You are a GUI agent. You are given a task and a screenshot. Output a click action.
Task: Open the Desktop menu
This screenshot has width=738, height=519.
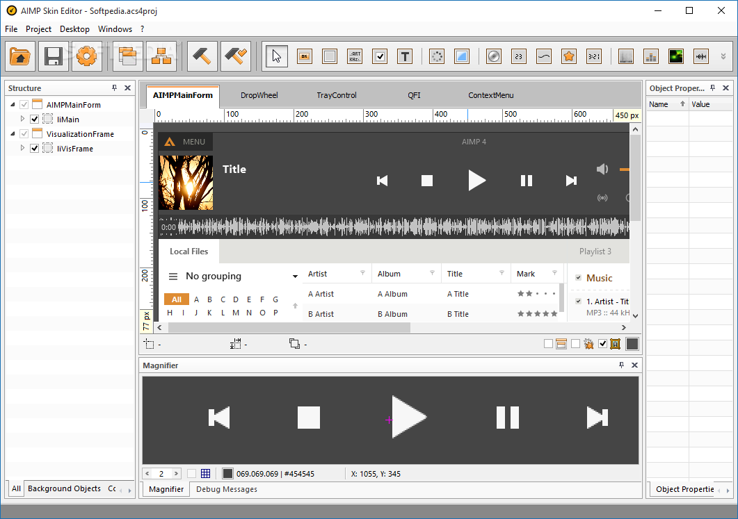(x=74, y=29)
